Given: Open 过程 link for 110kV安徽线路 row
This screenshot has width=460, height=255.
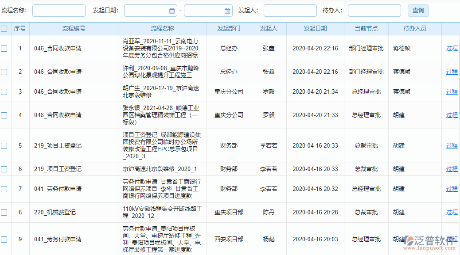Looking at the screenshot, I should 452,212.
